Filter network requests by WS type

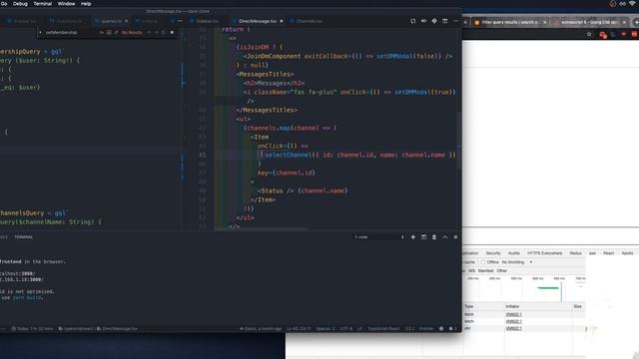coord(471,271)
